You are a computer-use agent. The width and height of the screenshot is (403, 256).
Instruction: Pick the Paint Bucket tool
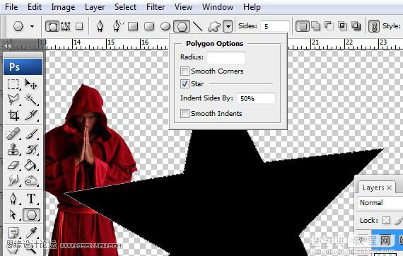(31, 165)
